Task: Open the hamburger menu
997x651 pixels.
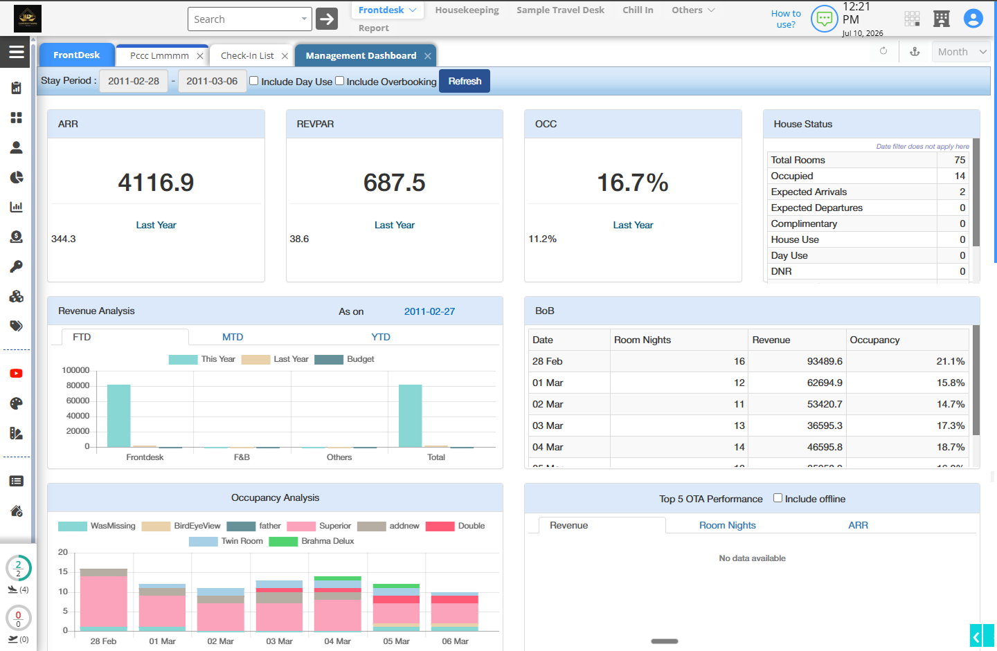Action: click(x=16, y=52)
